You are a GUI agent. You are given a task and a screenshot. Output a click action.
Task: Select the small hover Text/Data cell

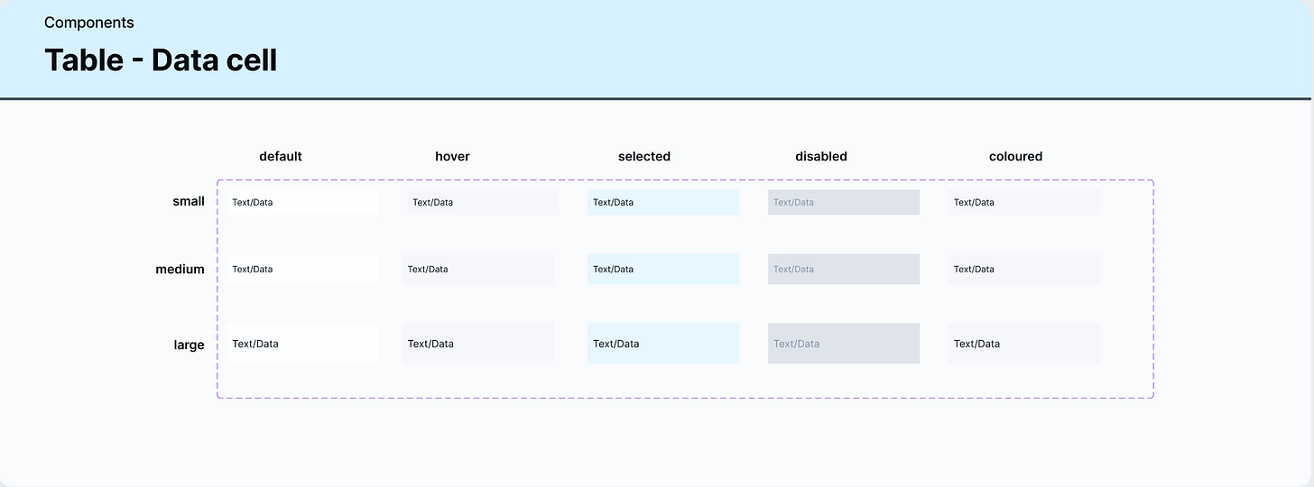tap(483, 202)
